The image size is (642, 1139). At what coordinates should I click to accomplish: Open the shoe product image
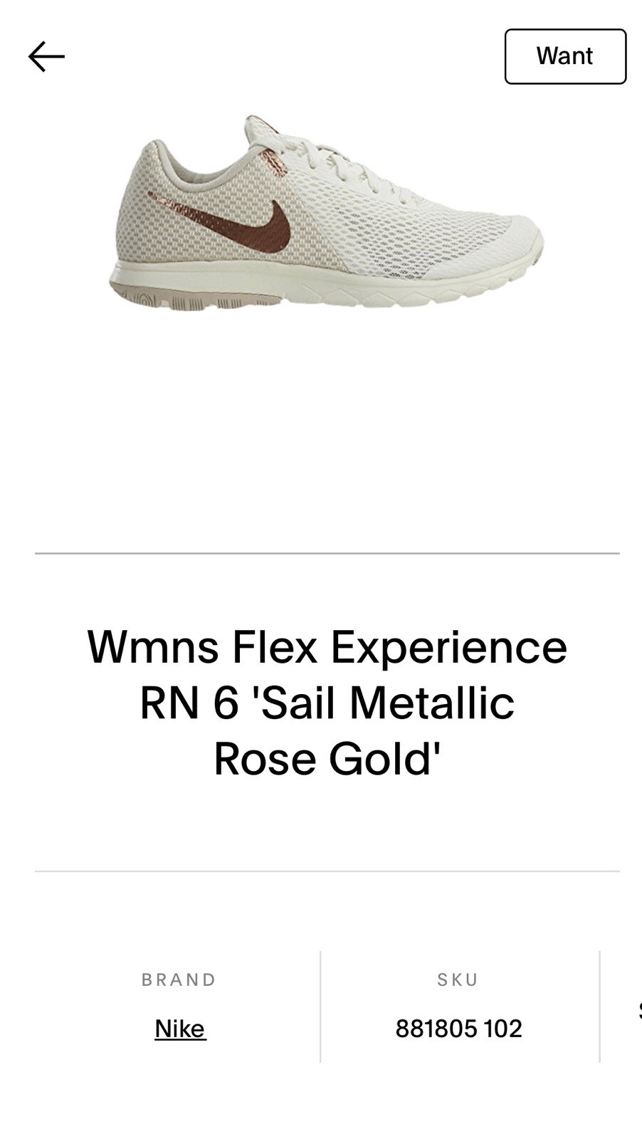click(326, 211)
